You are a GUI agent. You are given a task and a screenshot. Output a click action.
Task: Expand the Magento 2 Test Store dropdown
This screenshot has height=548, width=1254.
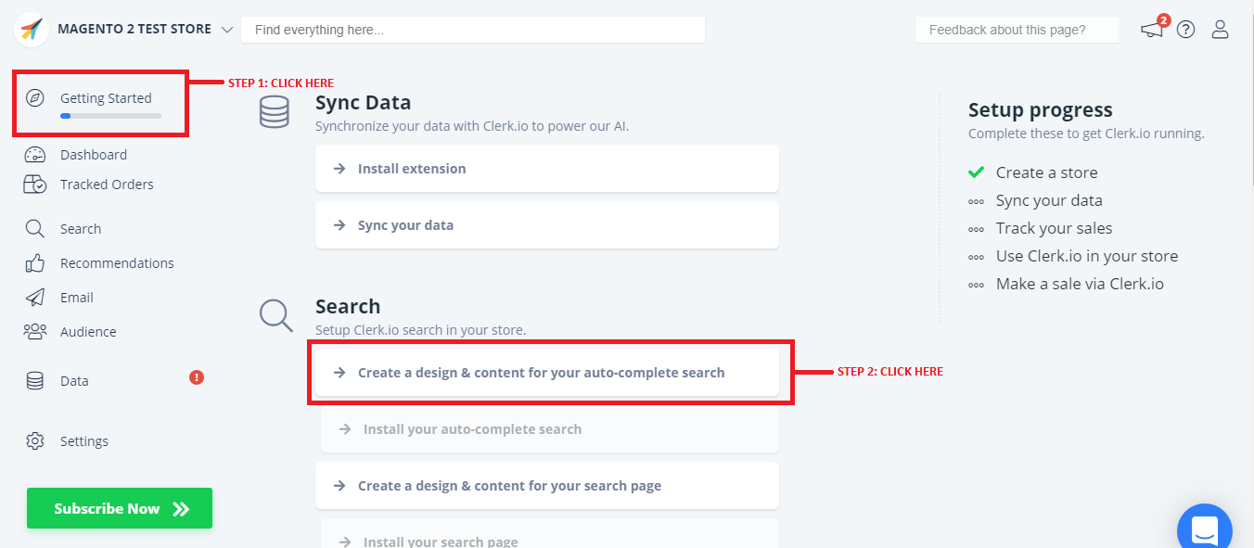coord(227,30)
